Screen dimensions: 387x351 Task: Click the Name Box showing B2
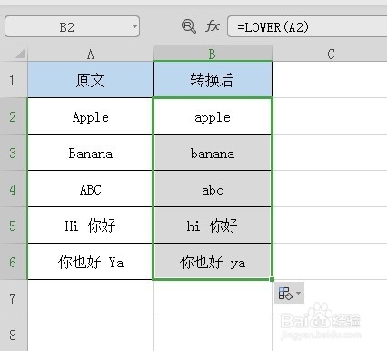(x=72, y=26)
